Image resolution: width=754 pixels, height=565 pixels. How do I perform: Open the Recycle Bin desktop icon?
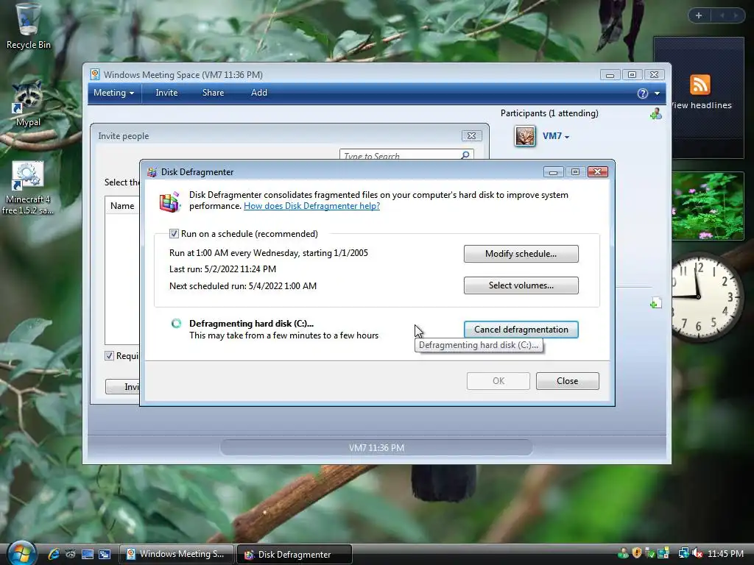pyautogui.click(x=28, y=26)
